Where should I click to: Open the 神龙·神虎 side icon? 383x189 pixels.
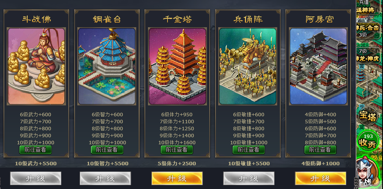click(x=368, y=55)
